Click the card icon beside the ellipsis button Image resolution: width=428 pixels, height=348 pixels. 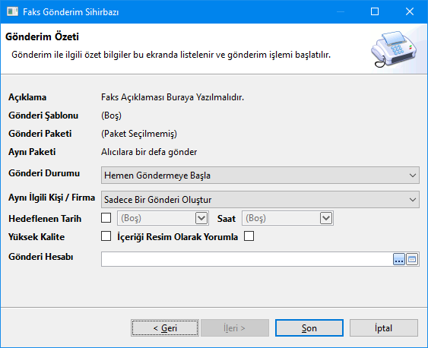tap(412, 259)
